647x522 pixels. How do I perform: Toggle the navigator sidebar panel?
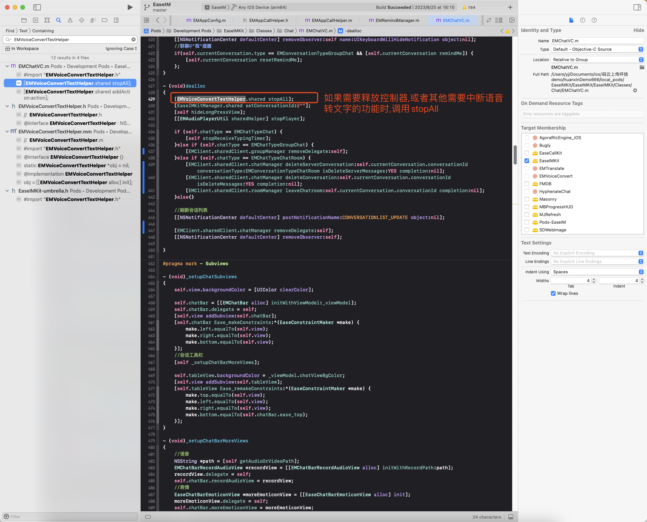coord(37,7)
